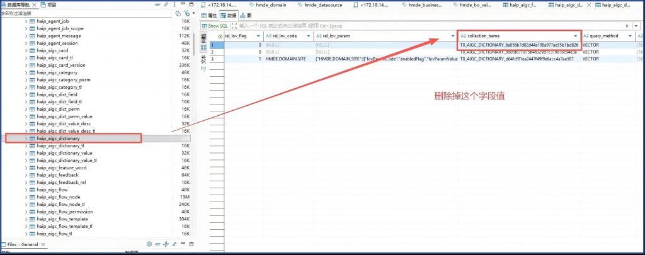The height and width of the screenshot is (255, 645).
Task: Select the first row collection_name cell
Action: pos(518,45)
